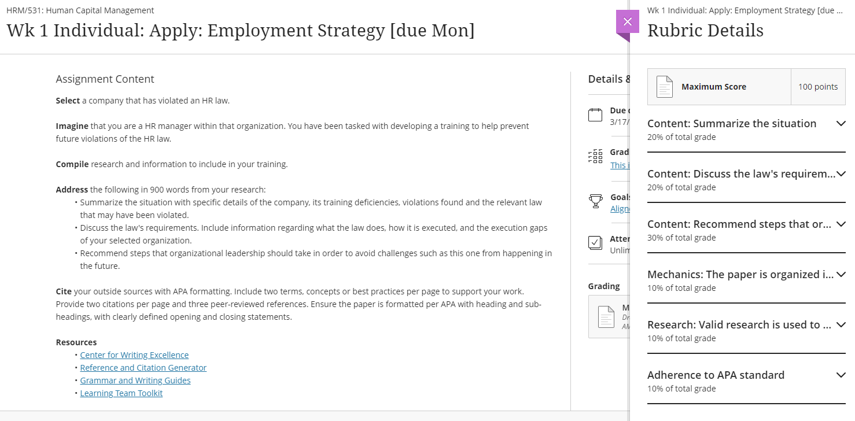
Task: Click the due date calendar icon
Action: coord(595,115)
